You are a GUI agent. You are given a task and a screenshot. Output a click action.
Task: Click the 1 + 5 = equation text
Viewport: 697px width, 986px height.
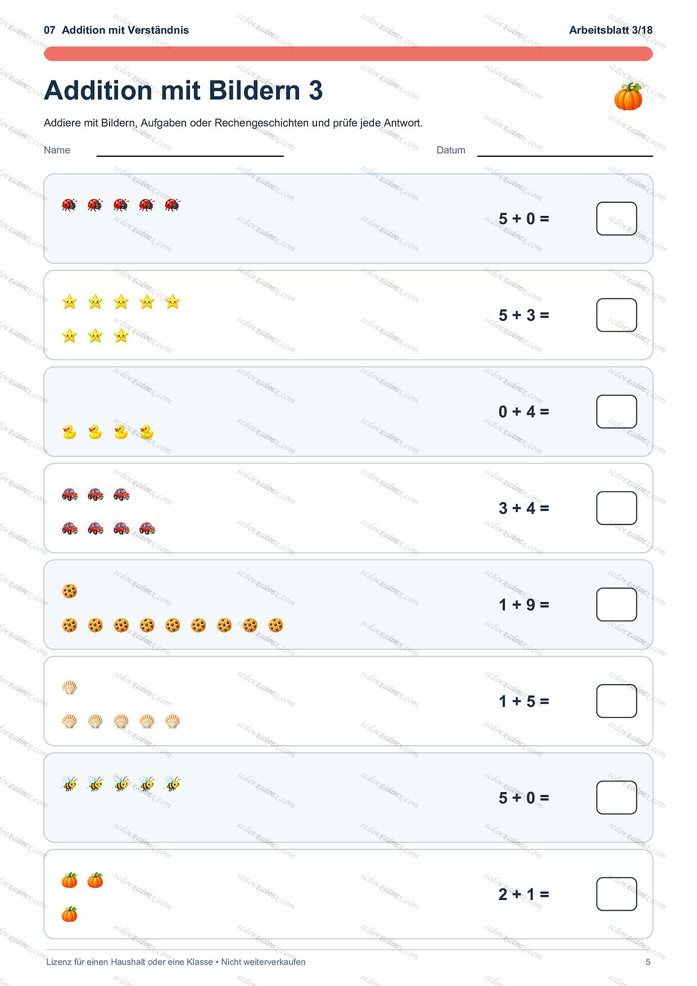(x=524, y=701)
